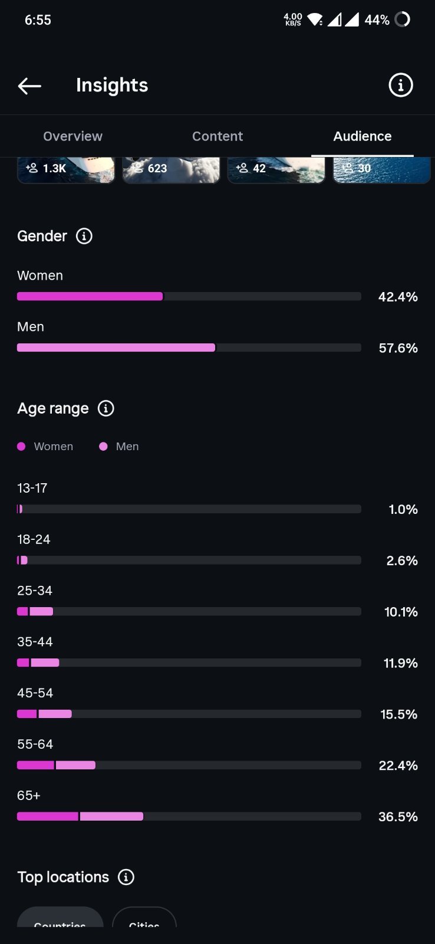Screen dimensions: 435x944
Task: Tap the battery ring icon in status bar
Action: click(x=402, y=19)
